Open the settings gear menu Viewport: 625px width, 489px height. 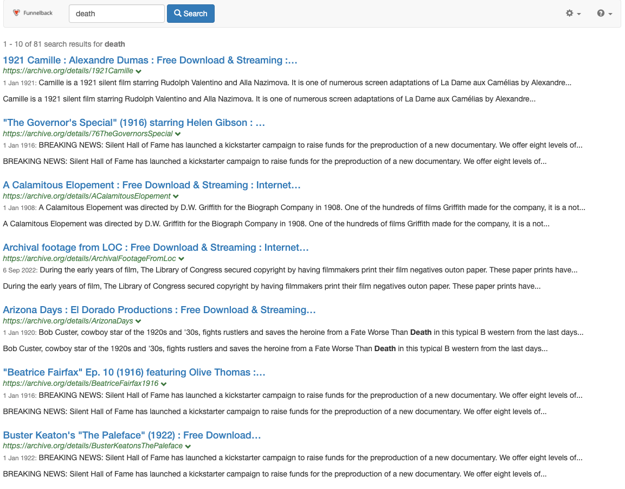pos(573,14)
